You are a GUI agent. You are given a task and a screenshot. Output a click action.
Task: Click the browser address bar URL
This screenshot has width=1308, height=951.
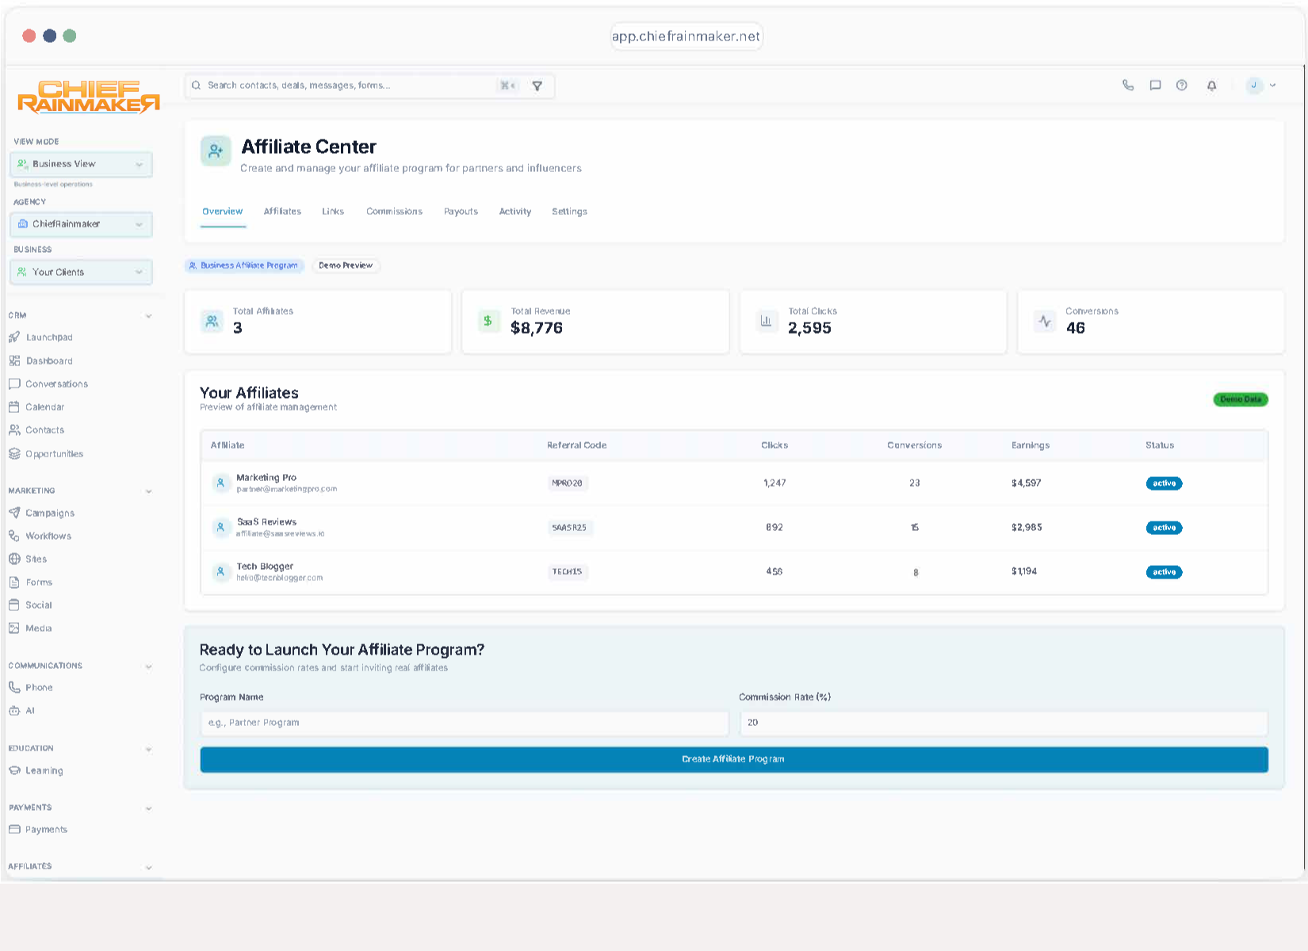pos(687,36)
